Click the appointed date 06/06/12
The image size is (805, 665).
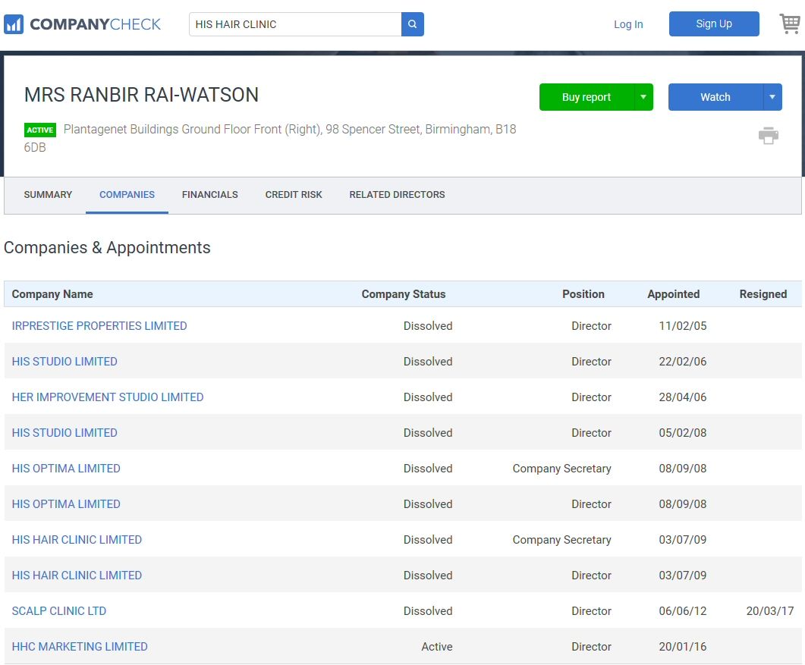point(683,611)
